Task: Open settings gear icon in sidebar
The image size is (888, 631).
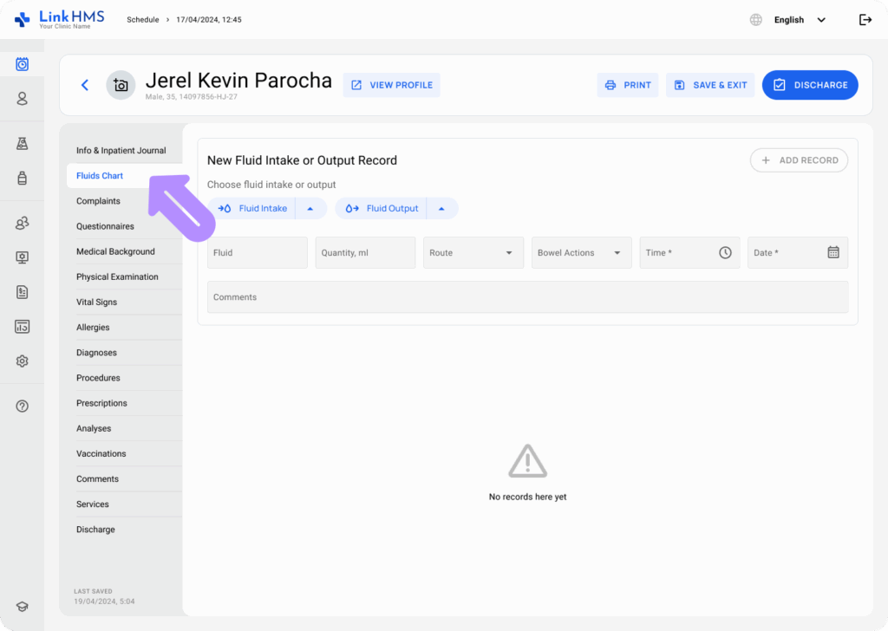Action: 23,361
